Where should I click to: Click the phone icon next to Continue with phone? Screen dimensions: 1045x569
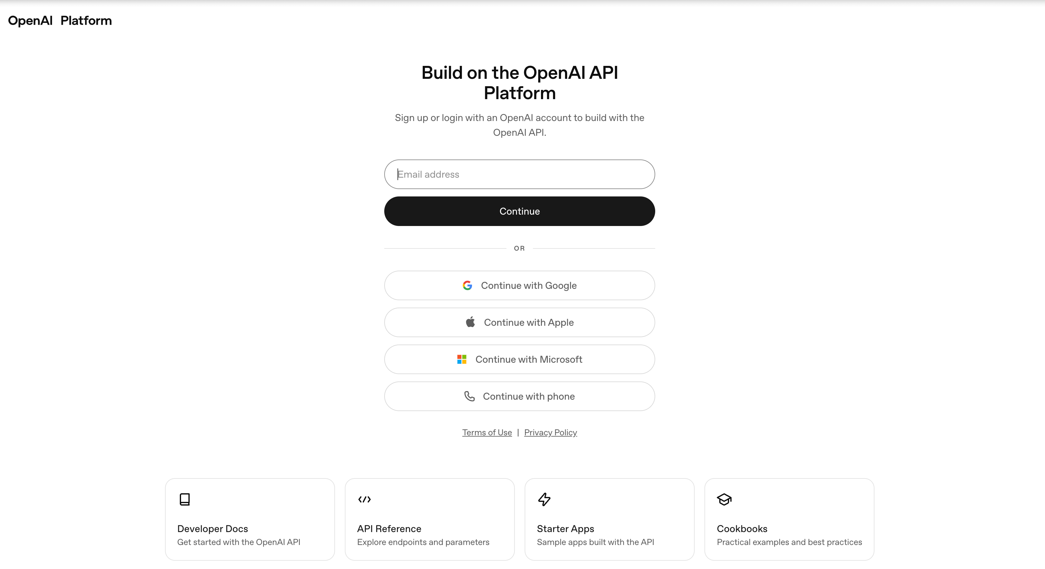[x=469, y=396]
